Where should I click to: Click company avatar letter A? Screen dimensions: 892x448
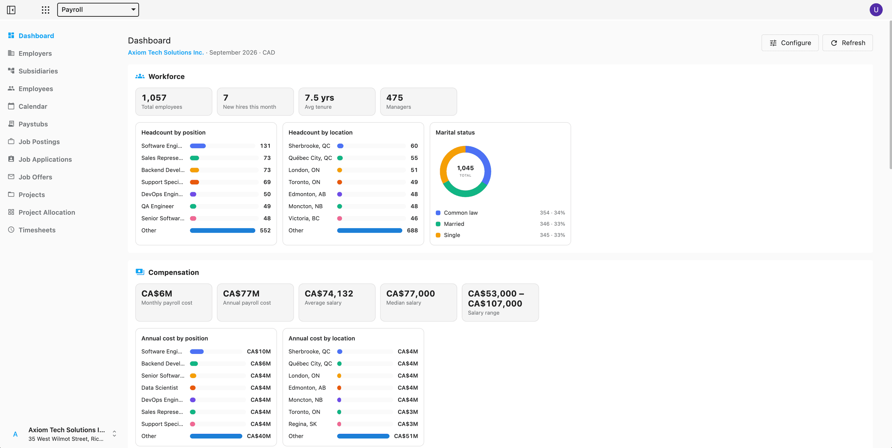coord(15,434)
